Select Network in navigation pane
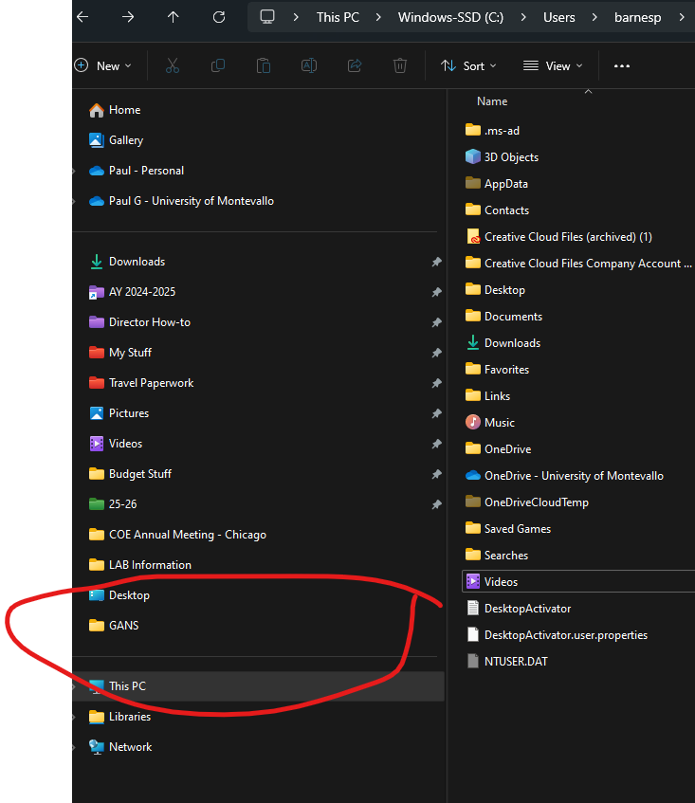 [120, 747]
